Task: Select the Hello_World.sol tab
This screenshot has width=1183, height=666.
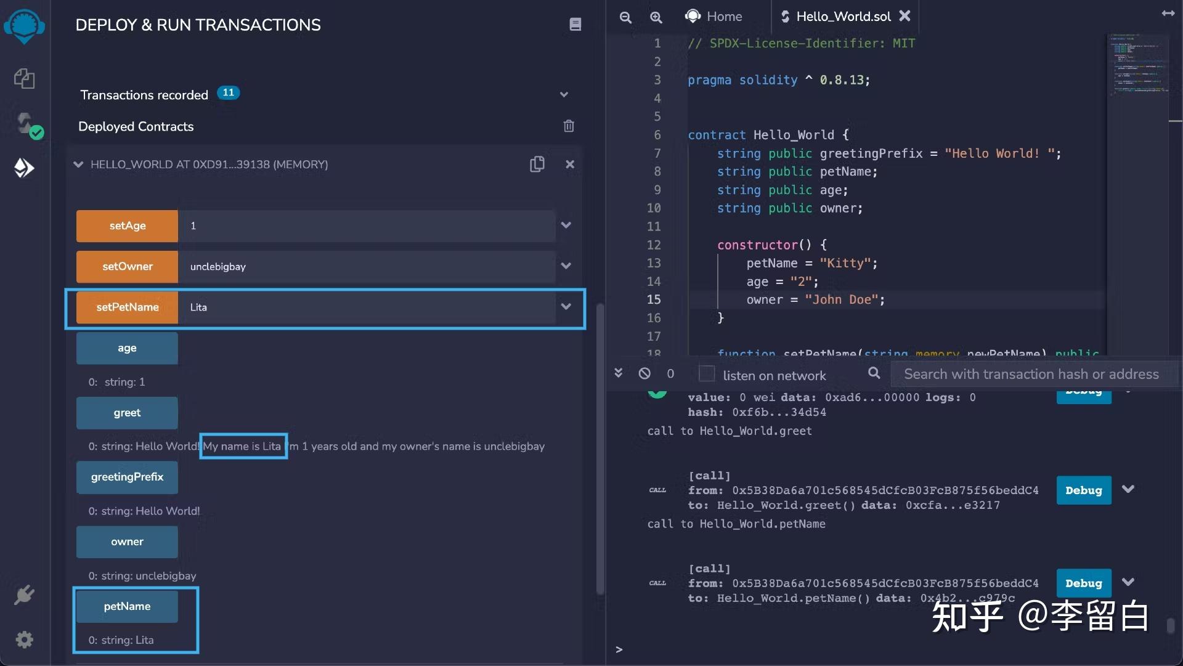Action: (x=842, y=17)
